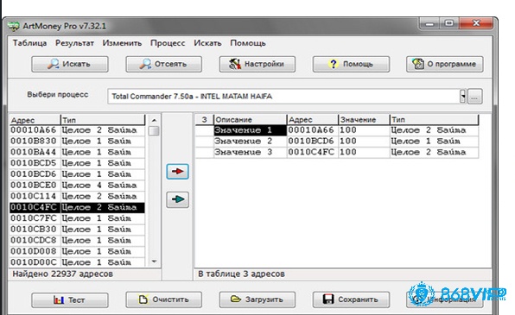Select address row 0010BCD6 in left list
This screenshot has width=515, height=315.
point(77,174)
